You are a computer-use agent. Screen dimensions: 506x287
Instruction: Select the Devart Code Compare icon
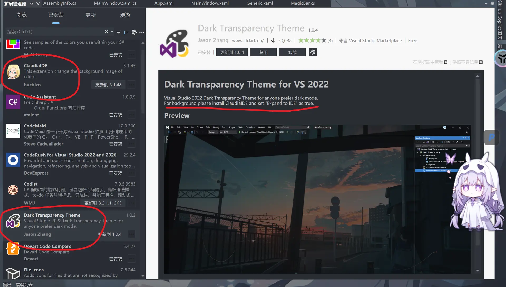coord(13,248)
